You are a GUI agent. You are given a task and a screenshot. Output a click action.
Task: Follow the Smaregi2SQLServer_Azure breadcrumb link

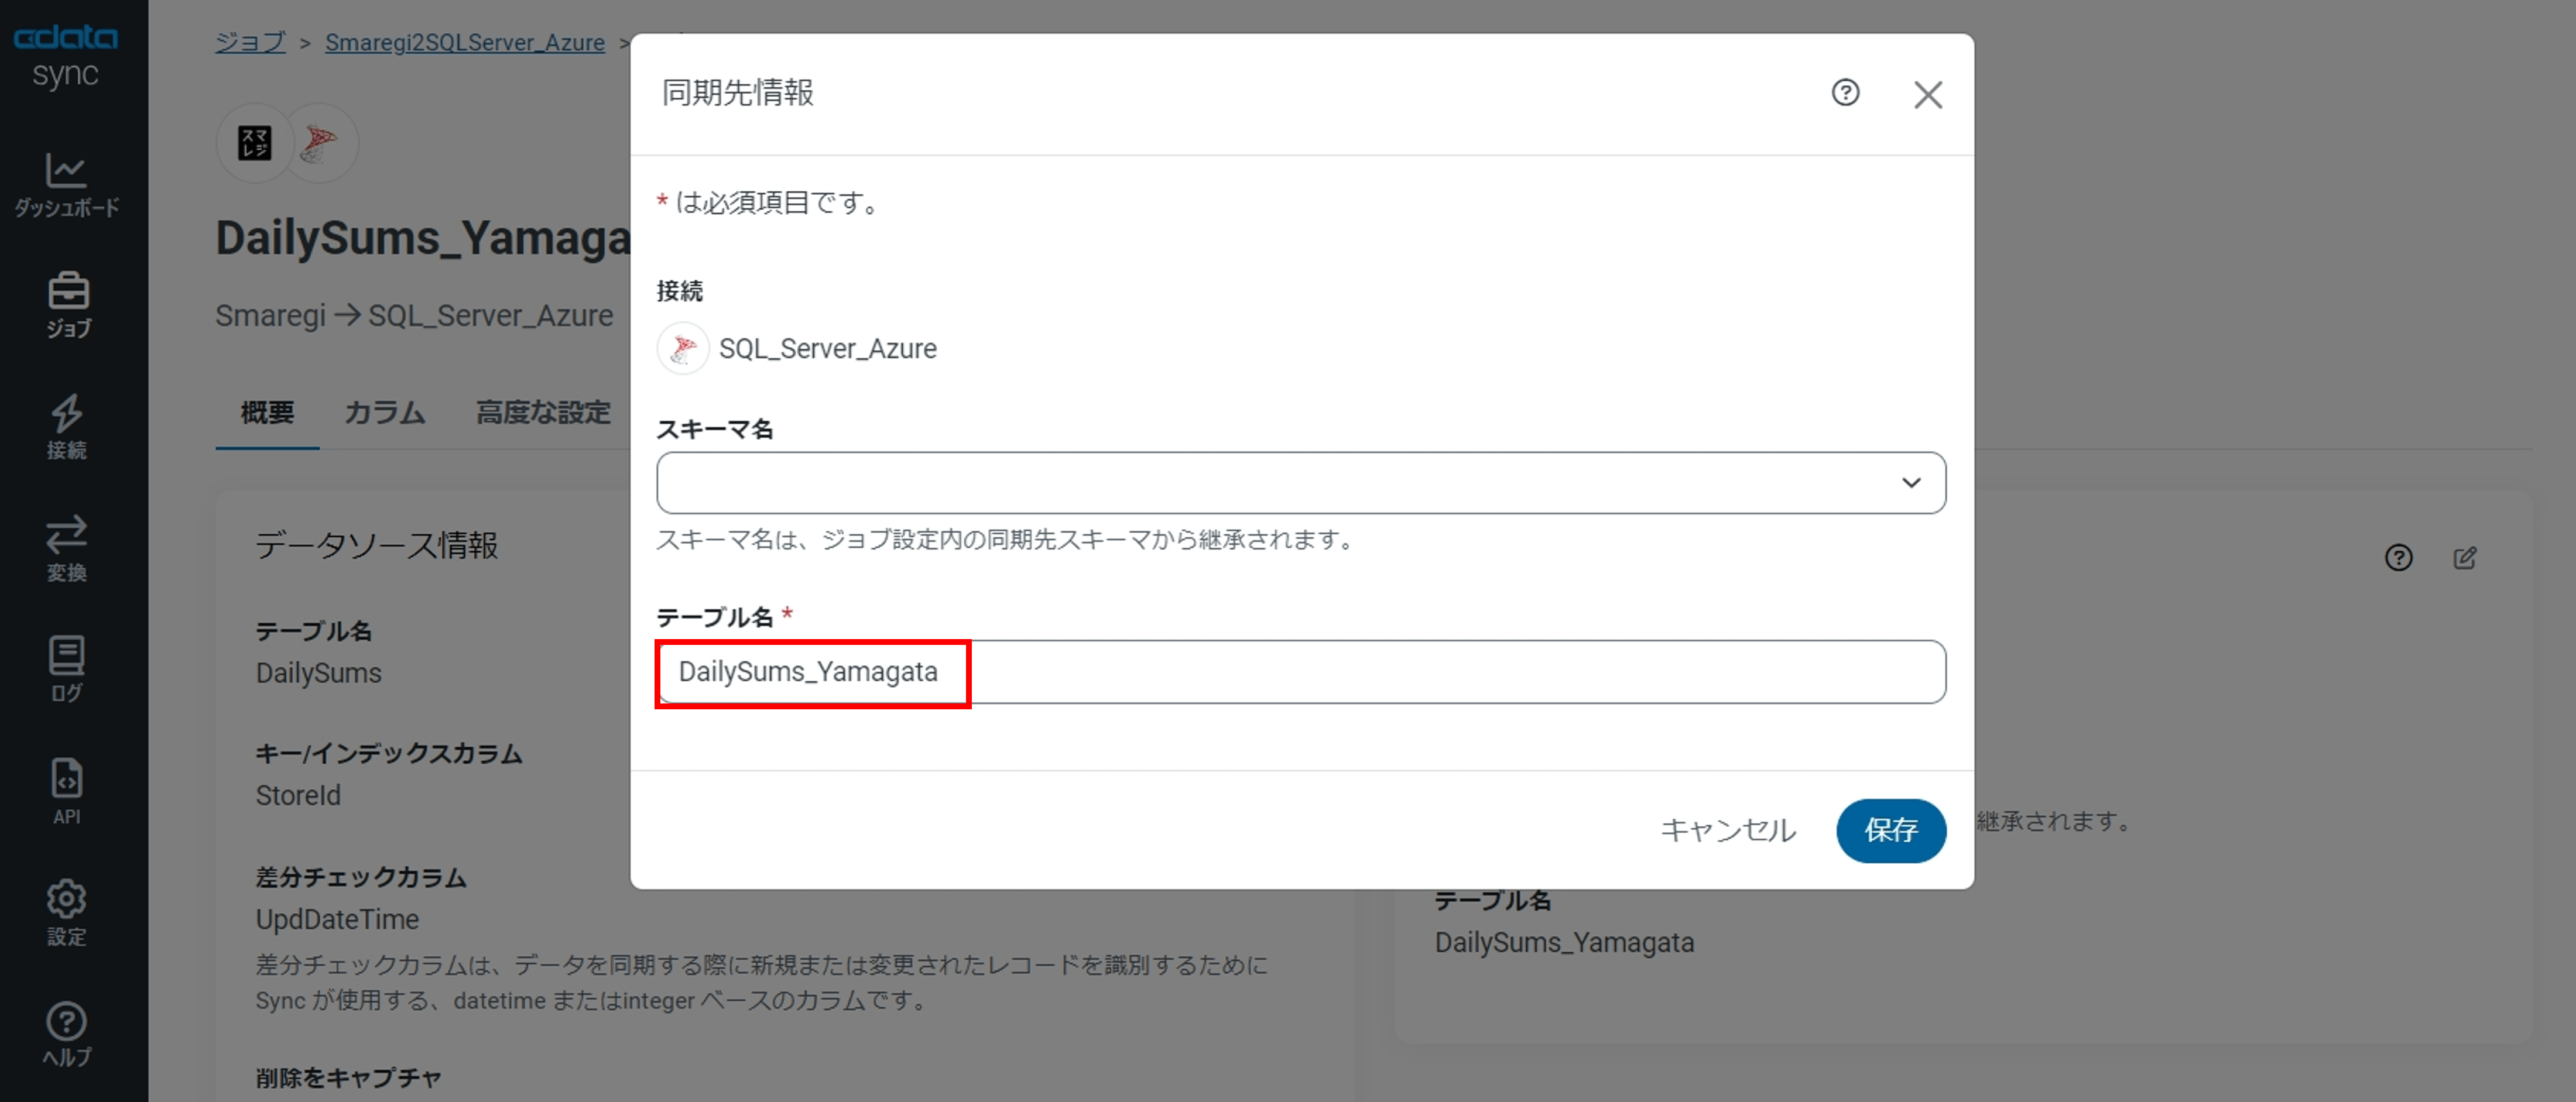coord(465,43)
